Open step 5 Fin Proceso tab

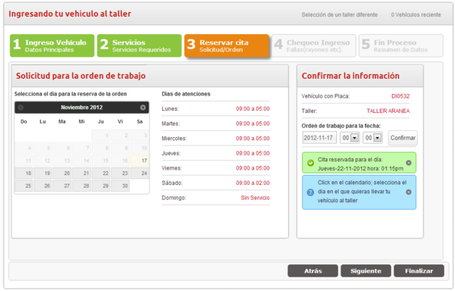point(401,45)
